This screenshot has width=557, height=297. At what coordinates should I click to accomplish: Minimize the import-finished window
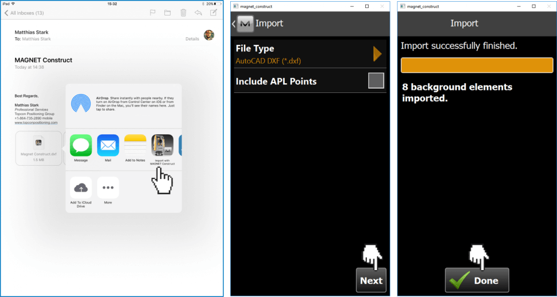[519, 6]
